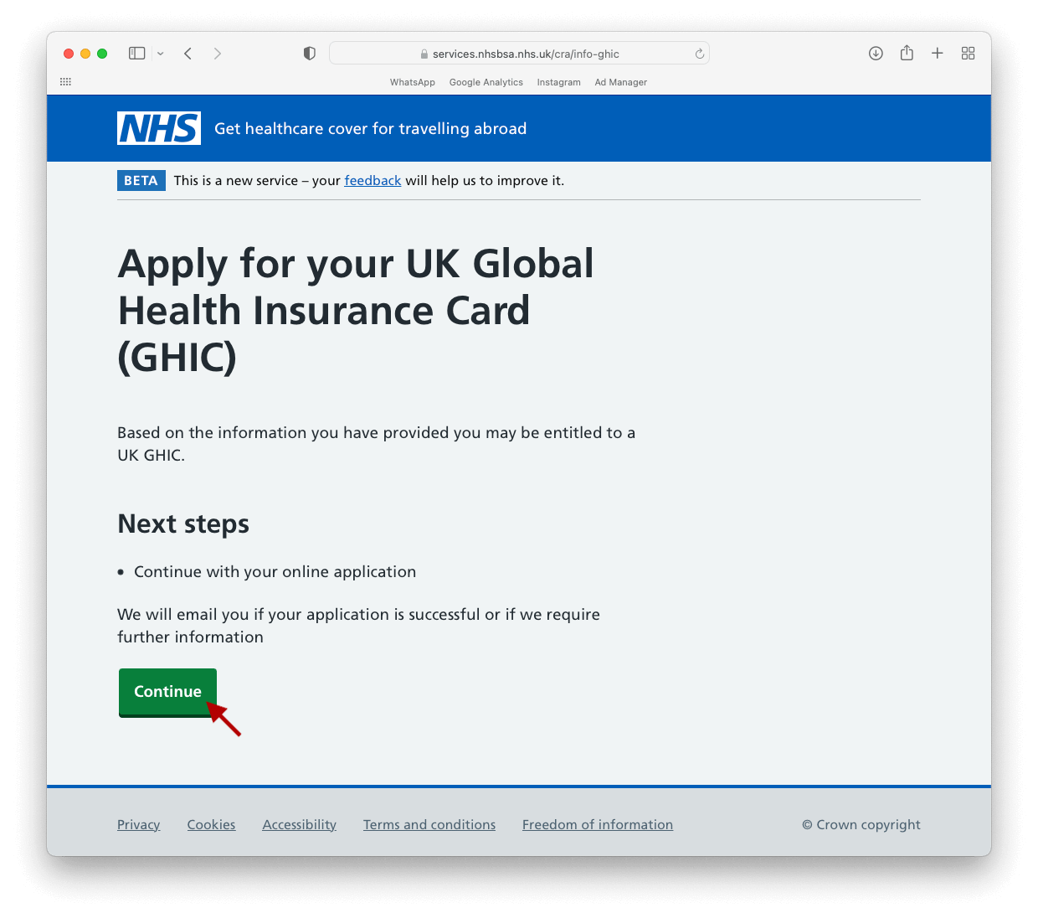Open the Ad Manager bookmark
The height and width of the screenshot is (918, 1038).
[621, 82]
